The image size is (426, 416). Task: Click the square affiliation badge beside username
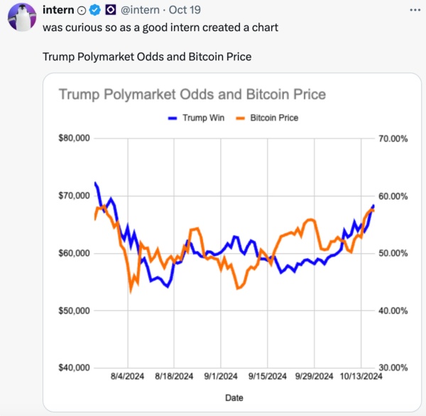pyautogui.click(x=111, y=11)
